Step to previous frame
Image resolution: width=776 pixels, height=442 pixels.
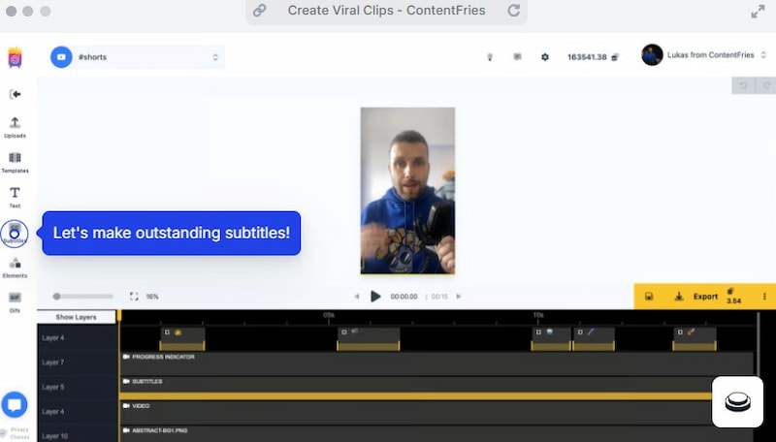click(x=357, y=297)
